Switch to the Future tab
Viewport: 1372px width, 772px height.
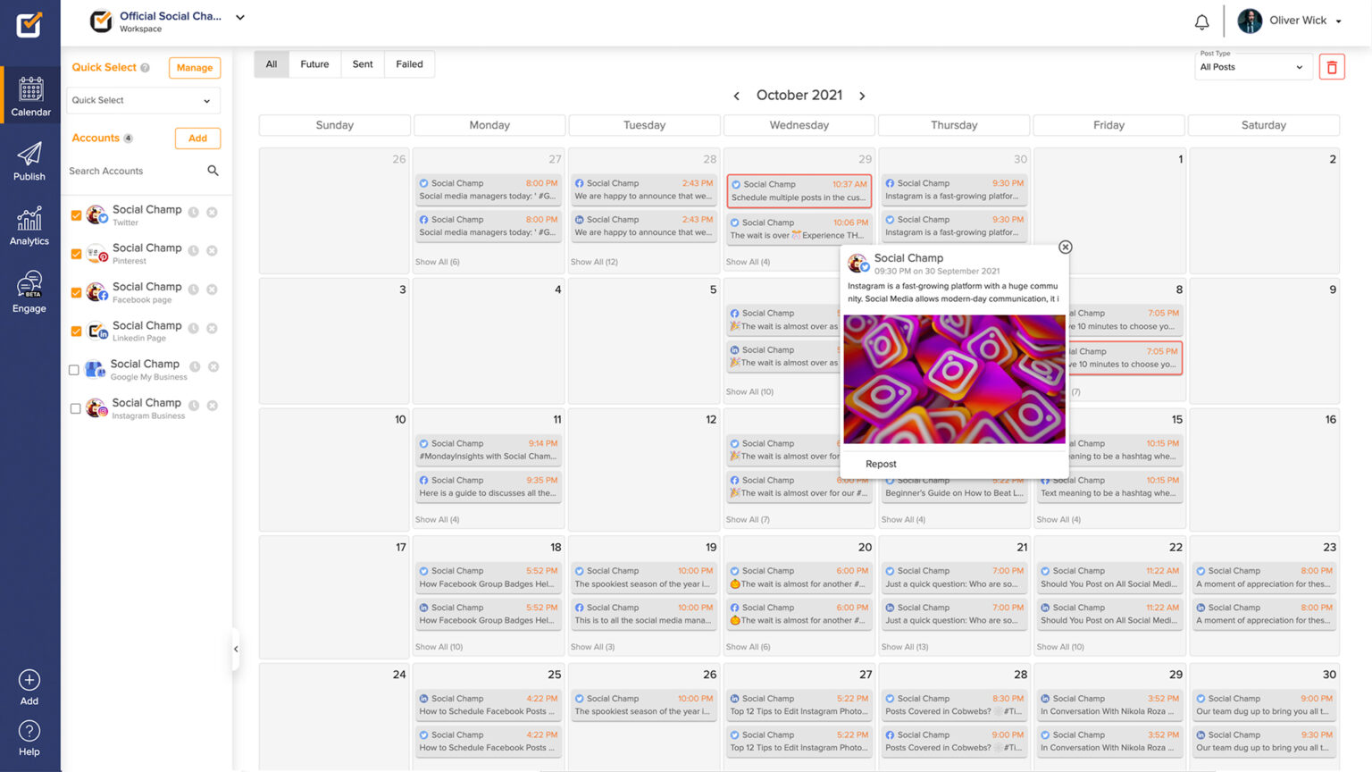pos(314,64)
